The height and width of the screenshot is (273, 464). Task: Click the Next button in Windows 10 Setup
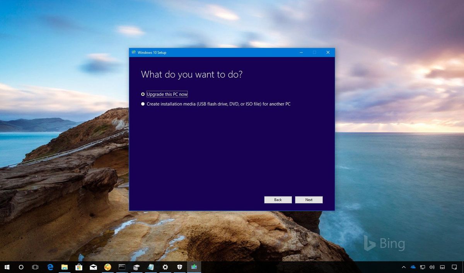tap(309, 200)
